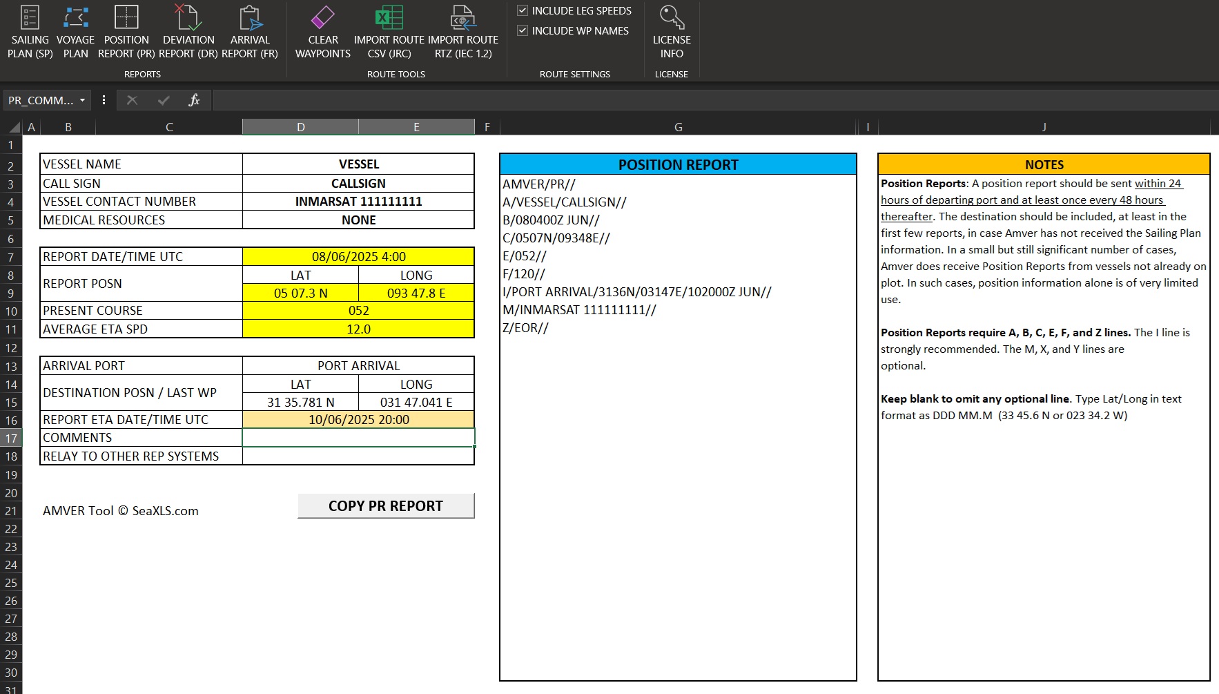Select column G header
This screenshot has width=1219, height=694.
click(x=678, y=127)
